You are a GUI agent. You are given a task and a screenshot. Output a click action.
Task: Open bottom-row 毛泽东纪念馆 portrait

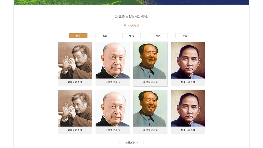pyautogui.click(x=150, y=108)
